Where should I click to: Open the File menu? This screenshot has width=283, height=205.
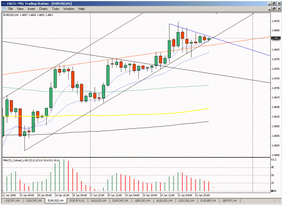(10, 9)
